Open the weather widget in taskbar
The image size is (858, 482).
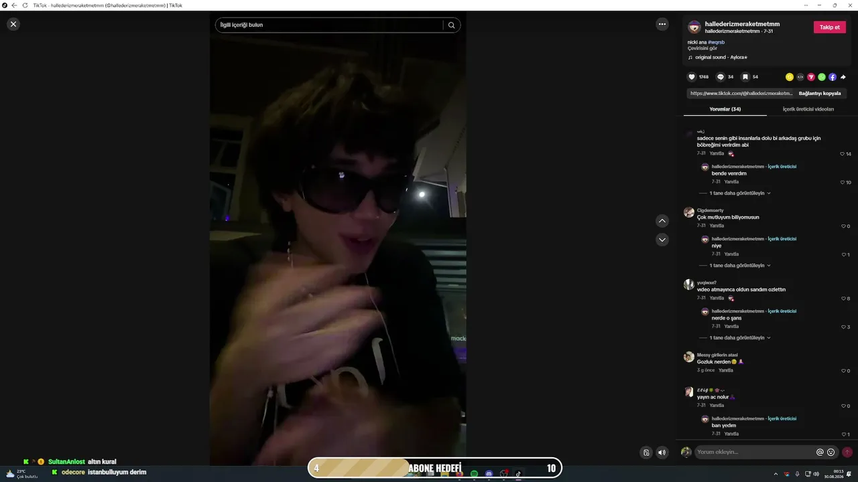[x=21, y=474]
